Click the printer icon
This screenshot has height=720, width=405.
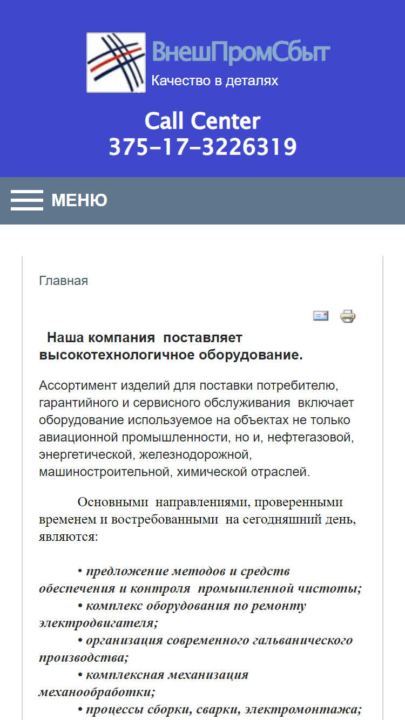[347, 316]
